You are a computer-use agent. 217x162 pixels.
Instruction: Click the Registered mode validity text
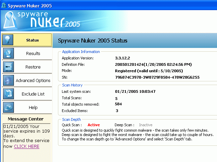[149, 71]
